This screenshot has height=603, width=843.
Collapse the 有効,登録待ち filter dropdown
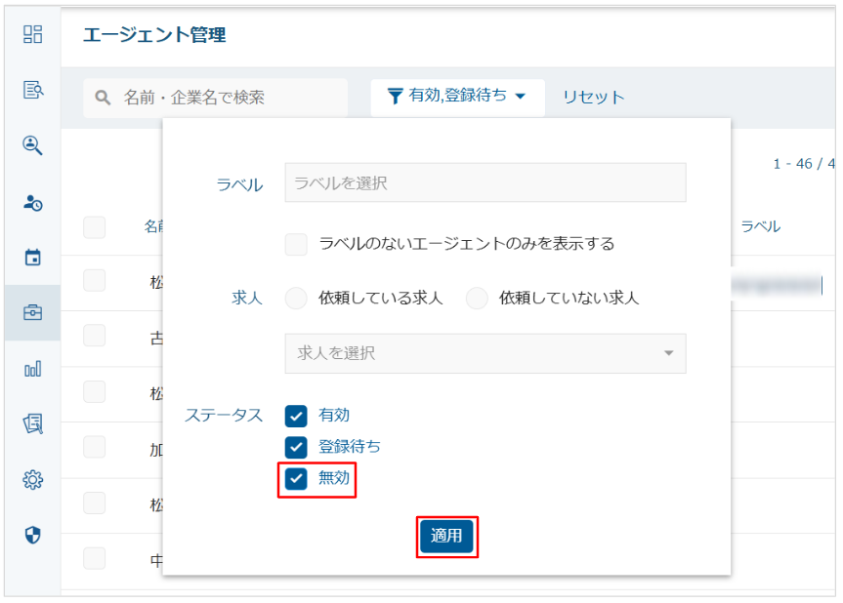[457, 97]
